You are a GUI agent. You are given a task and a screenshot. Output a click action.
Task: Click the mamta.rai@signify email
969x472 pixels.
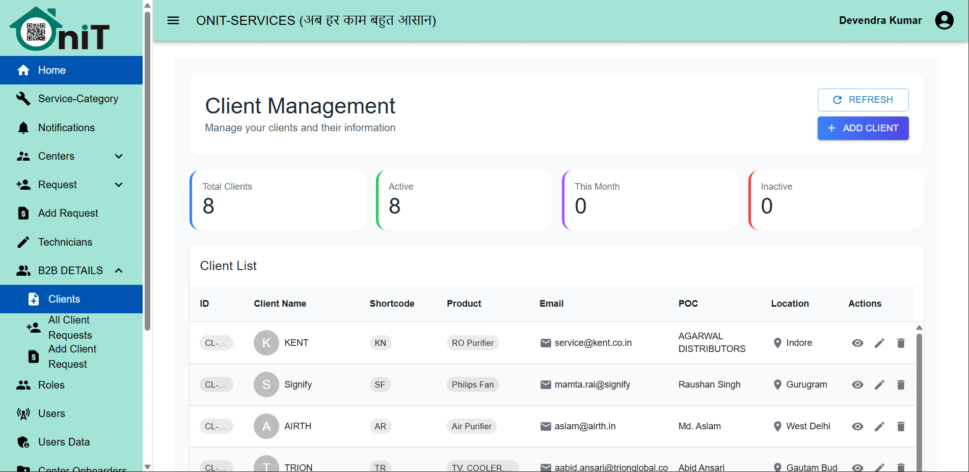593,385
